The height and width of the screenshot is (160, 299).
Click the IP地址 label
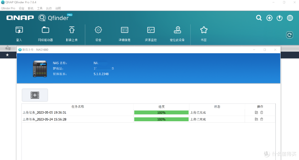[x=58, y=68]
